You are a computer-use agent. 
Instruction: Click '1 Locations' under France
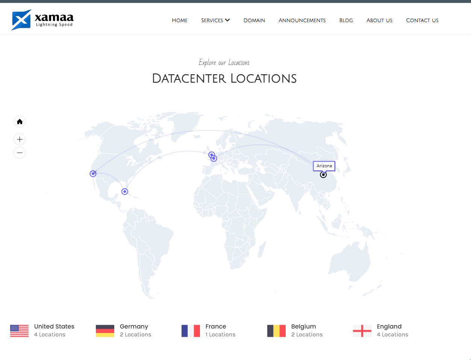(220, 334)
